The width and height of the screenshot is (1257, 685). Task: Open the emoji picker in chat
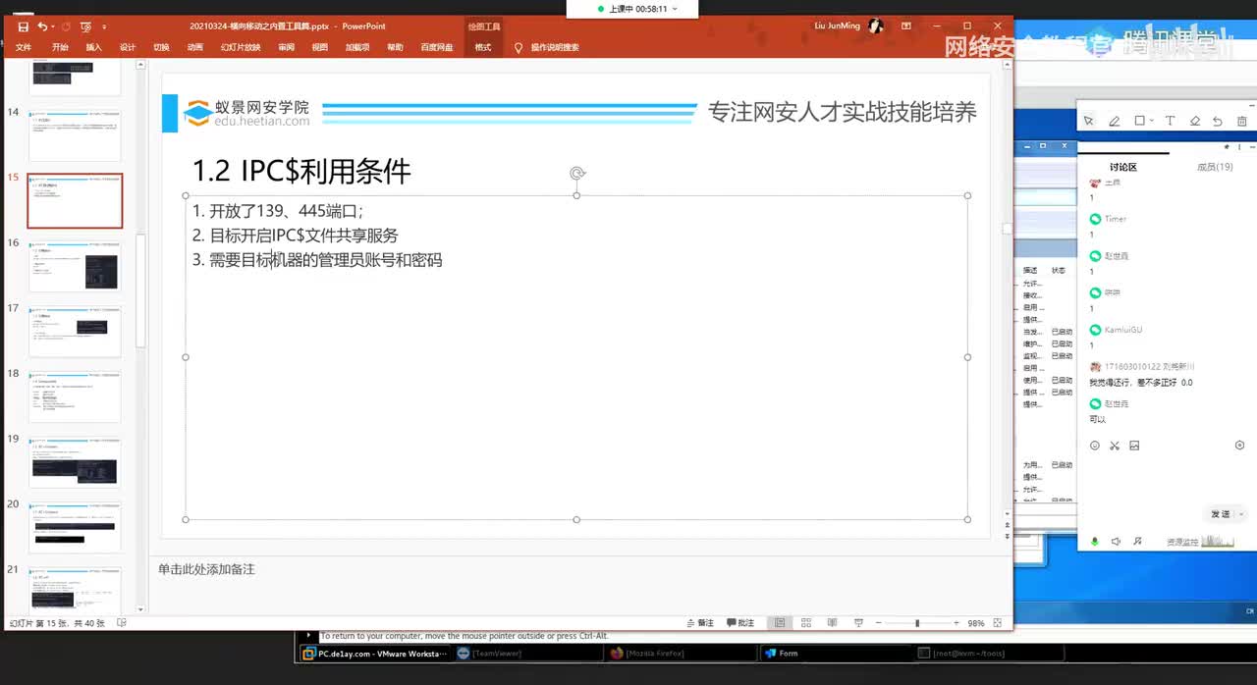[x=1095, y=446]
